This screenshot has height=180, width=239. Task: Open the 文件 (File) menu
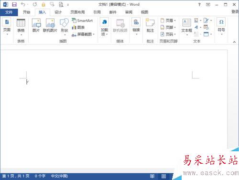(x=9, y=12)
